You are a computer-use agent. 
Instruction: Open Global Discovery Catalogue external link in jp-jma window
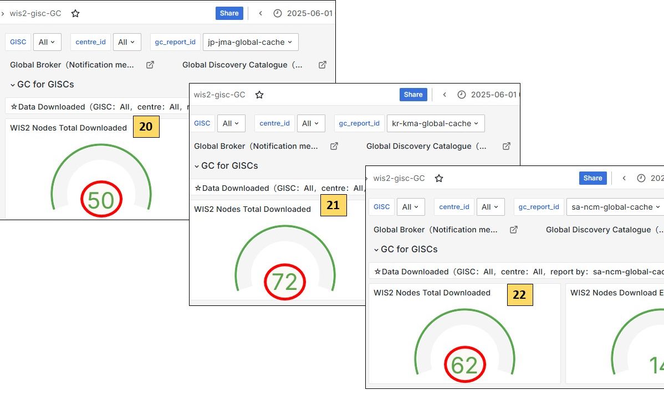(323, 65)
